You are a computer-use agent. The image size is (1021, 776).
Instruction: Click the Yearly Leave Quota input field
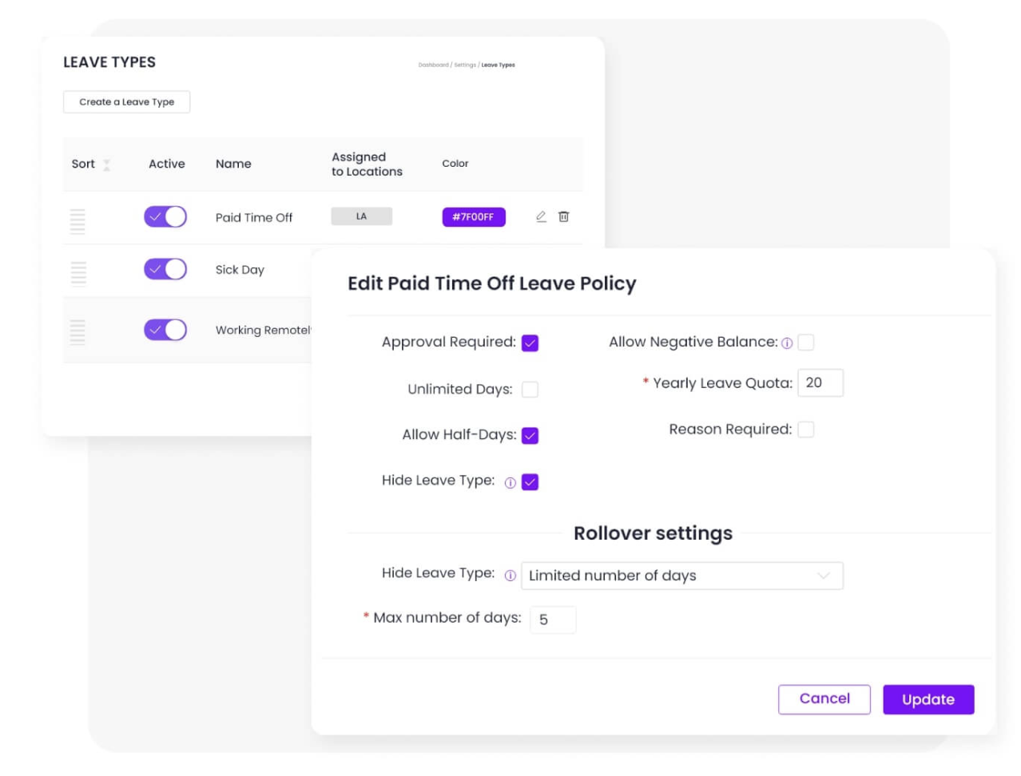(x=820, y=383)
